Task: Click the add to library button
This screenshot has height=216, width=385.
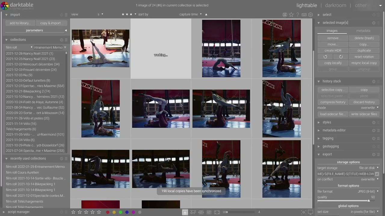Action: pyautogui.click(x=20, y=23)
